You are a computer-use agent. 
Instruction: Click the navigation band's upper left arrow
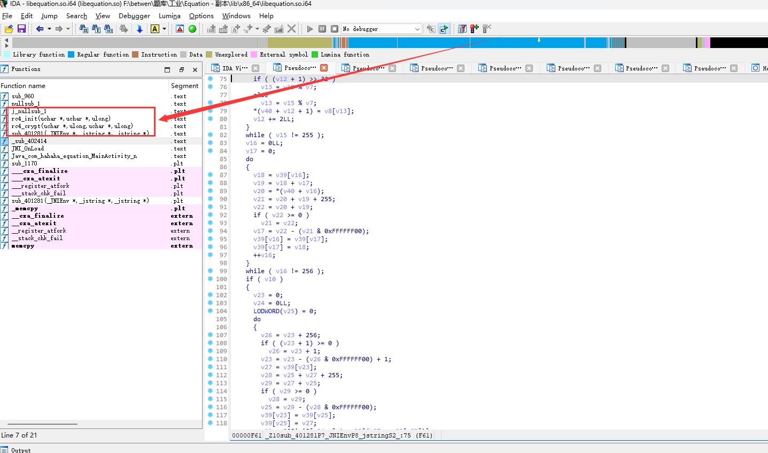(x=6, y=40)
